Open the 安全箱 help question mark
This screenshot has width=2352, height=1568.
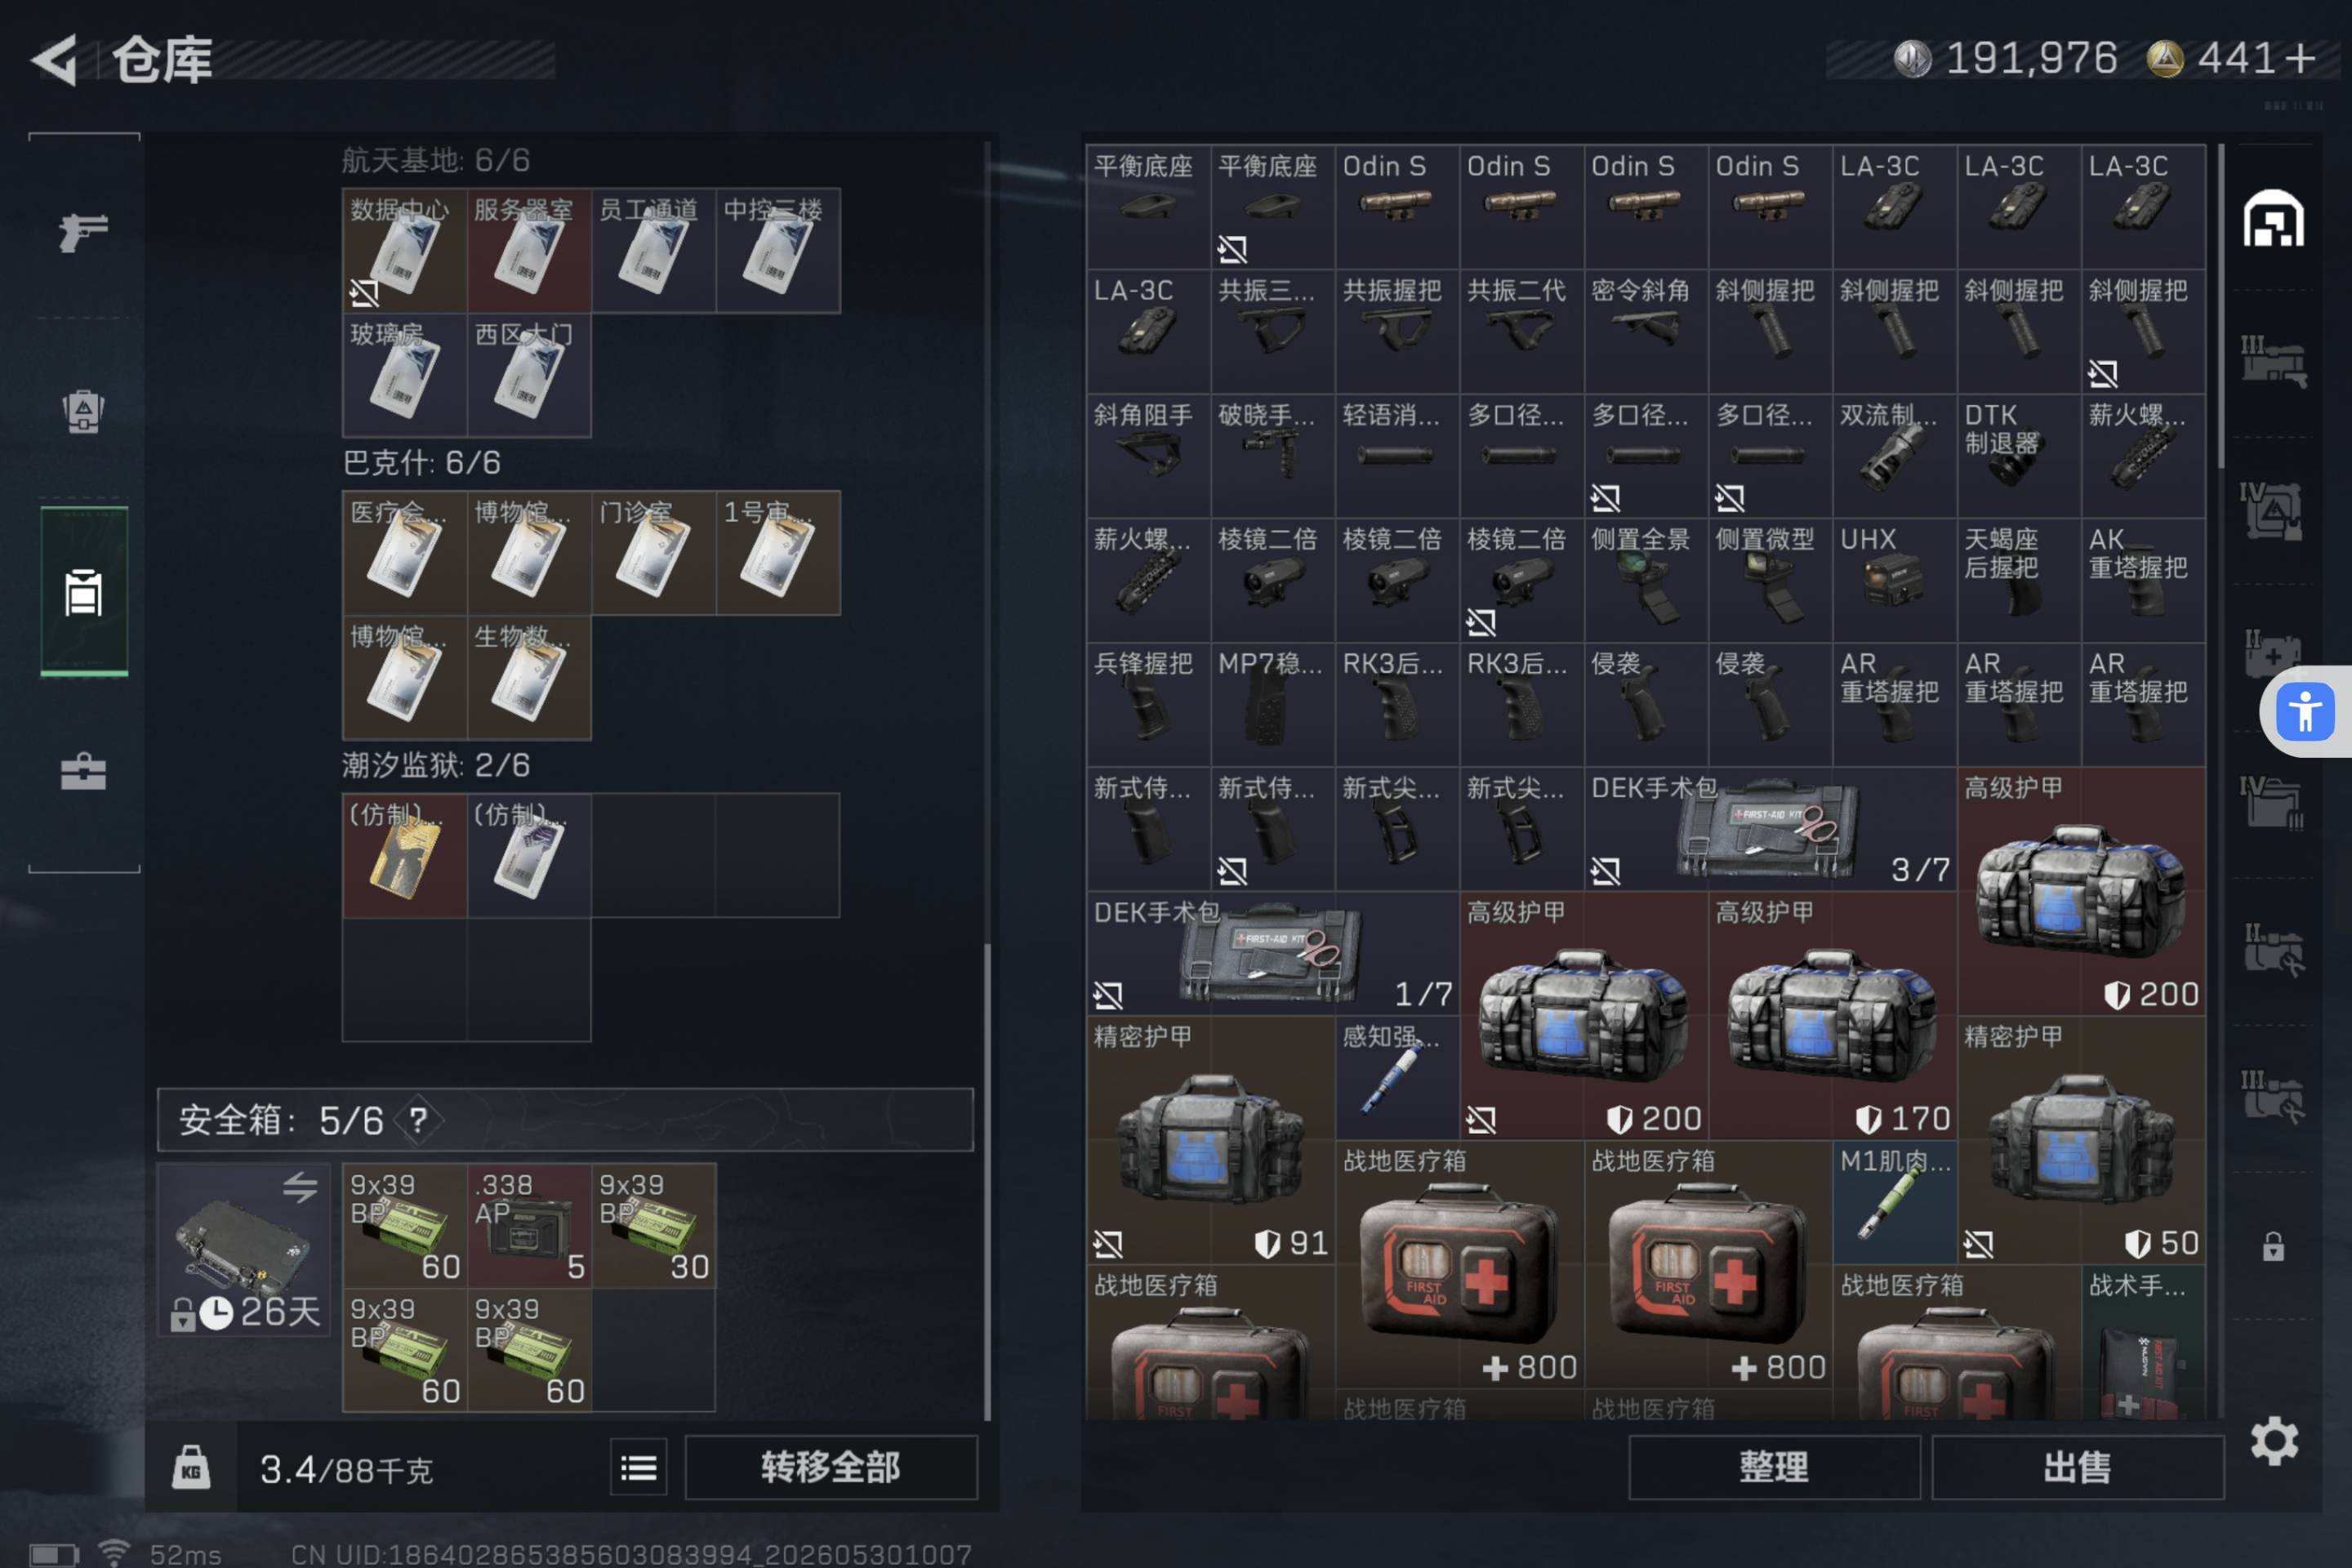point(418,1120)
